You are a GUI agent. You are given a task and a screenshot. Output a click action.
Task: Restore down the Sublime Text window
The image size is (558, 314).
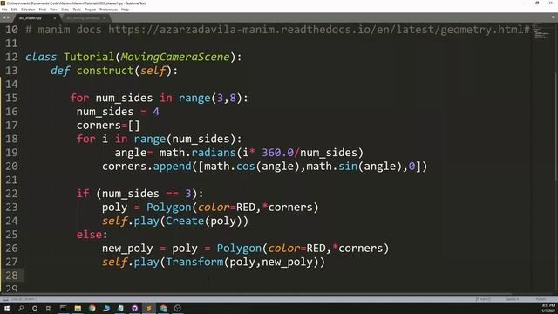pos(537,3)
